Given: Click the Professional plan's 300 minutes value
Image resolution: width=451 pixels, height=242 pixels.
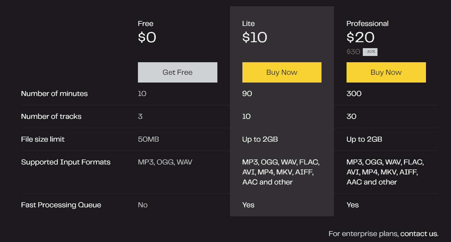Looking at the screenshot, I should point(354,93).
